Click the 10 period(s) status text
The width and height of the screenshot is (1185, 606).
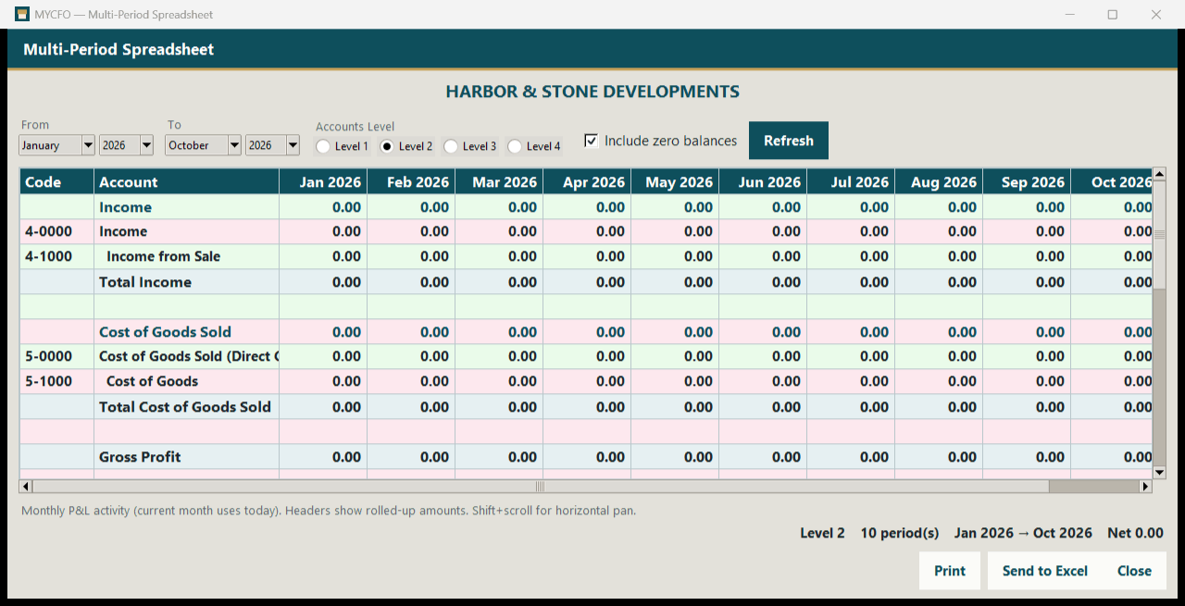coord(900,533)
